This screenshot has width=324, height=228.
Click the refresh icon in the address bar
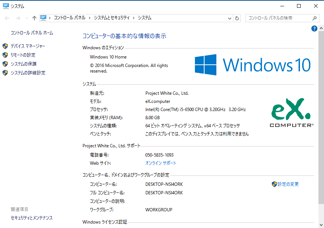237,18
